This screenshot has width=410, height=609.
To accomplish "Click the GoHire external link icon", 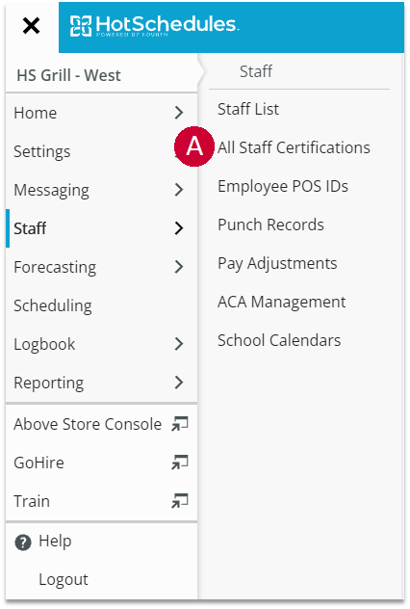I will tap(180, 463).
